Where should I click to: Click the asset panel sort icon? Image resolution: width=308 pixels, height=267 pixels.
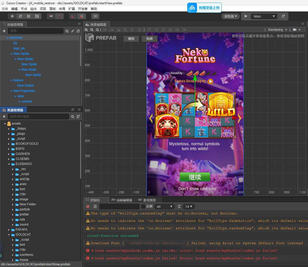pos(78,117)
